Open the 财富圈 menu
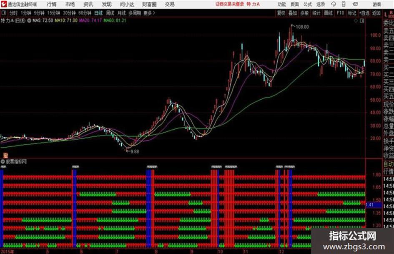The image size is (394, 254). click(149, 4)
